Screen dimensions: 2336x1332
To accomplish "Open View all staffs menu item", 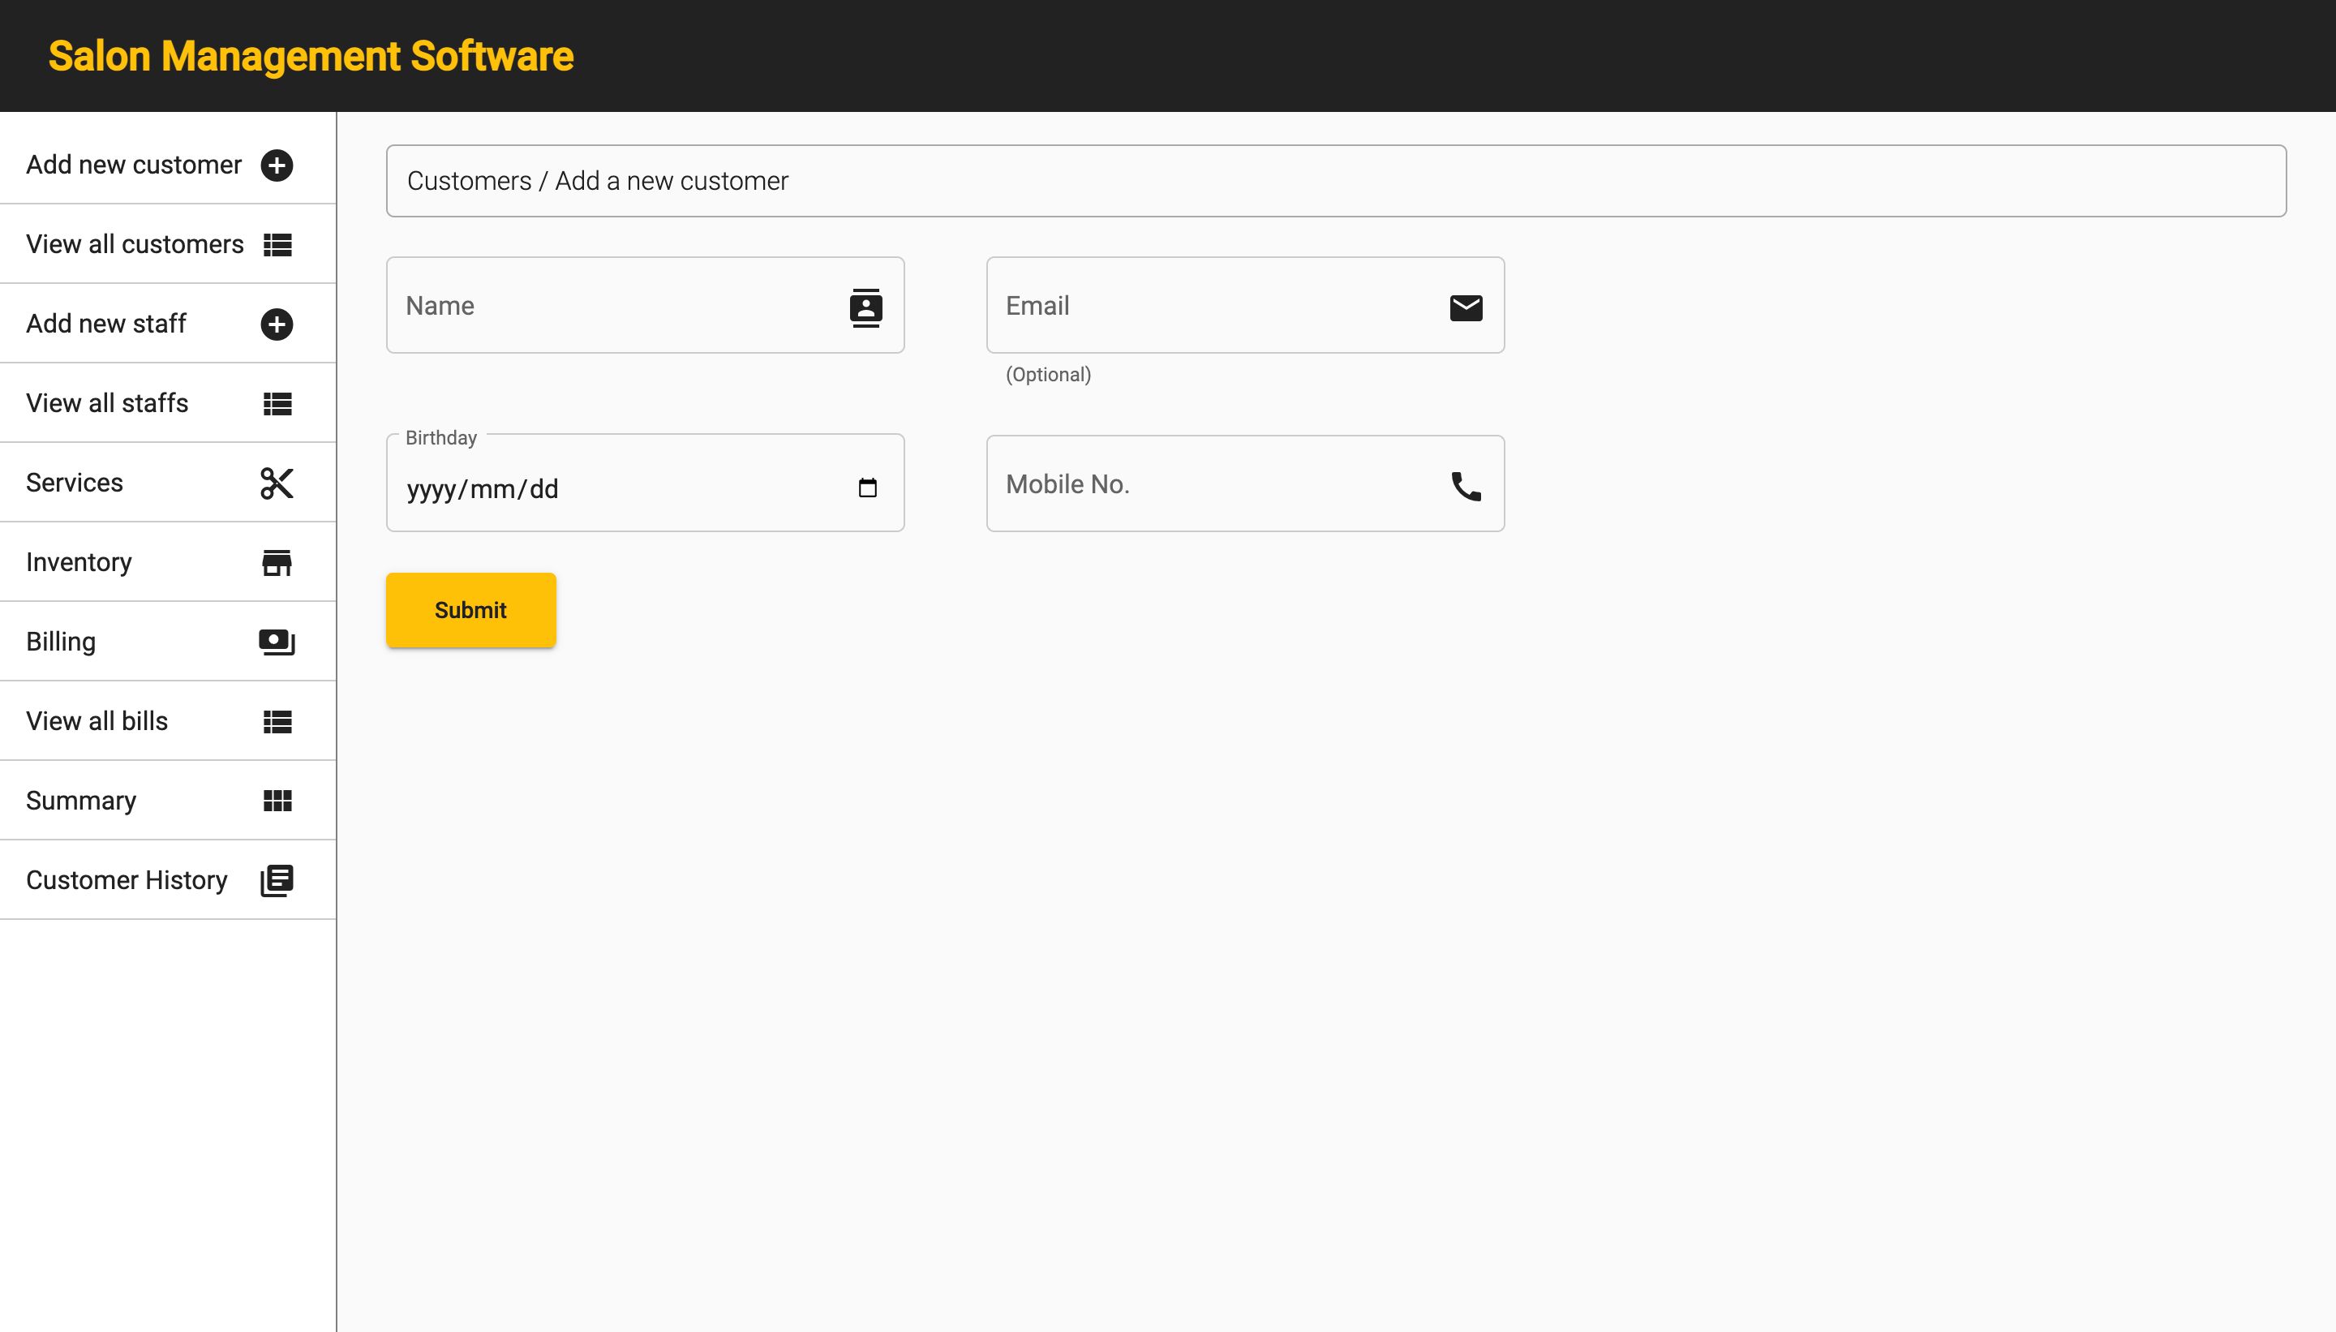I will click(x=107, y=403).
